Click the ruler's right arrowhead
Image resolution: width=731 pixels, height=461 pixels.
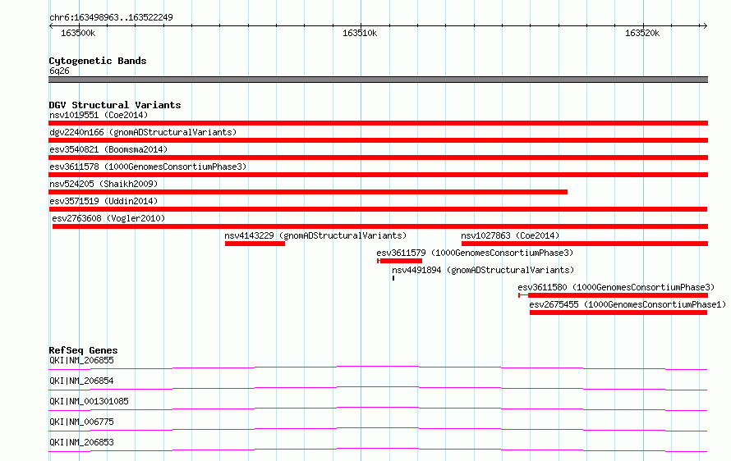click(706, 25)
